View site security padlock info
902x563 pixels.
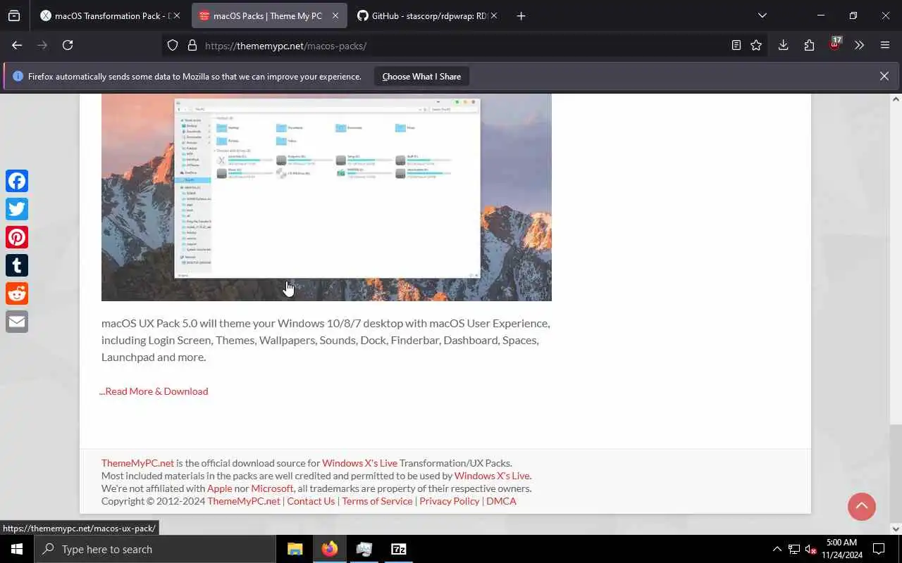[x=192, y=45]
